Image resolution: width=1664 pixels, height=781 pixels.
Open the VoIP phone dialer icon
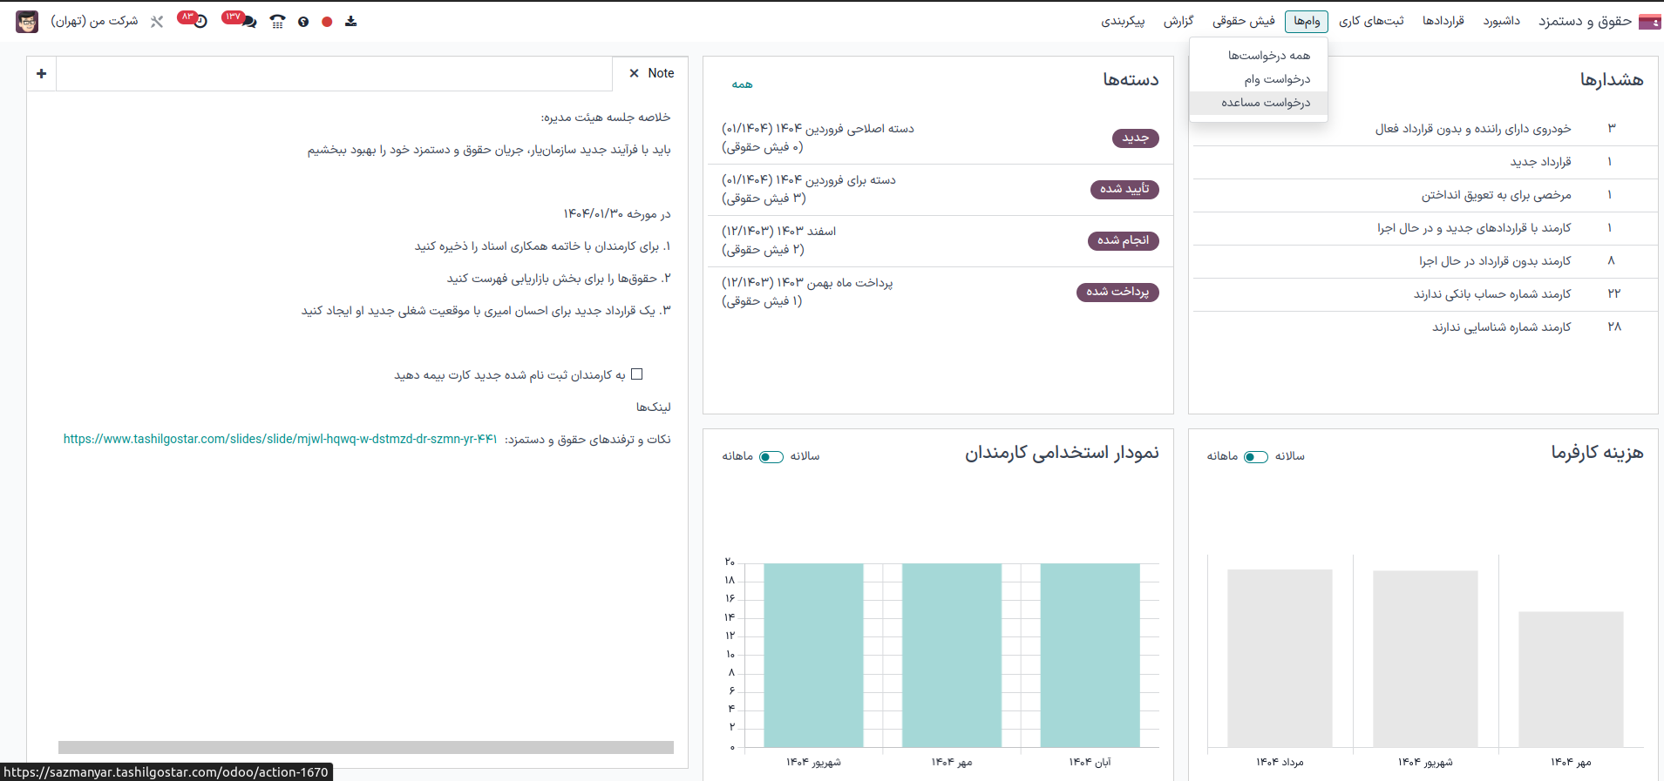click(x=277, y=22)
